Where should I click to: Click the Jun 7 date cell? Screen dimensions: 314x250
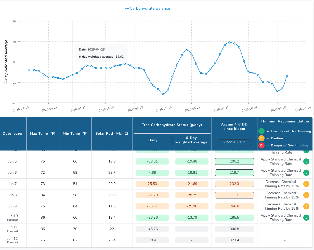click(12, 184)
